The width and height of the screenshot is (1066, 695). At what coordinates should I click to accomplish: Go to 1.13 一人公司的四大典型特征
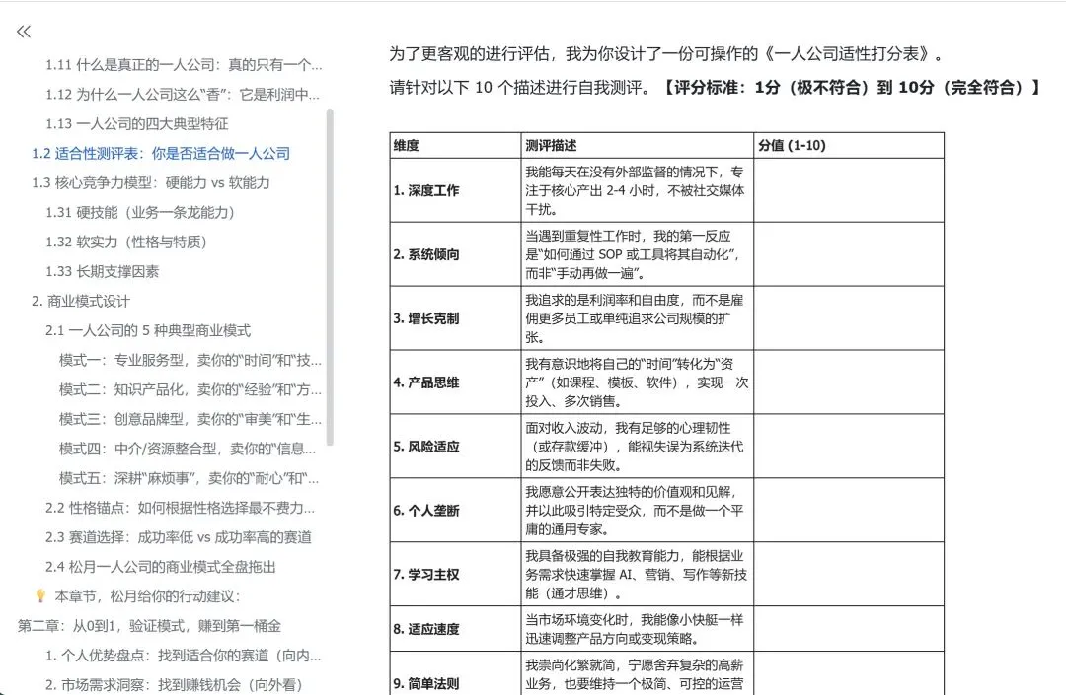(x=136, y=123)
